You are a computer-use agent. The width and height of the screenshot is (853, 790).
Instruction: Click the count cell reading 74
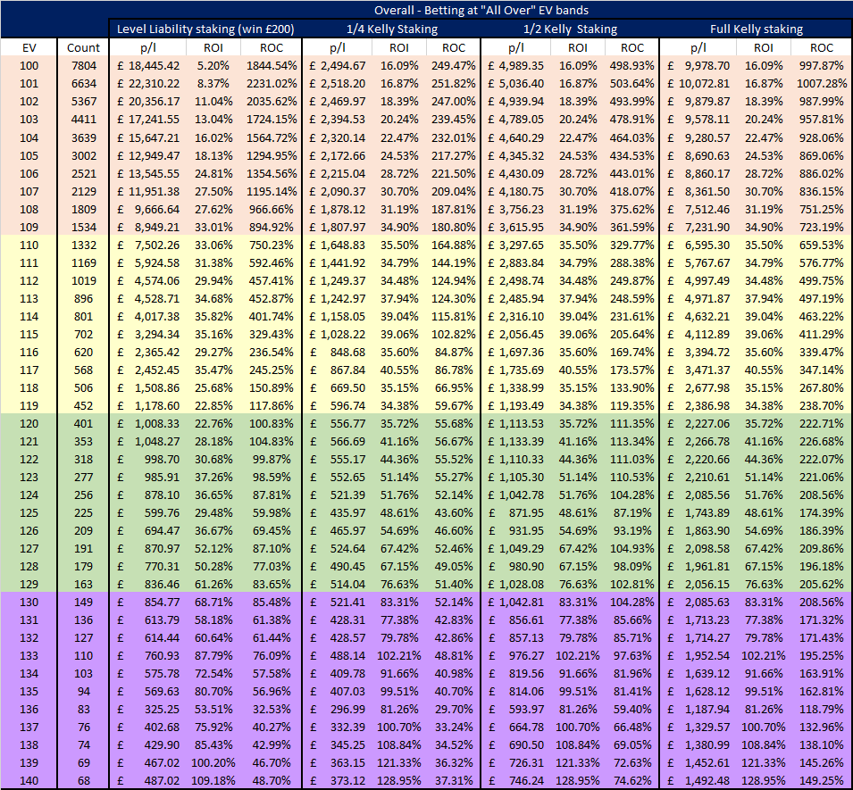[x=84, y=746]
